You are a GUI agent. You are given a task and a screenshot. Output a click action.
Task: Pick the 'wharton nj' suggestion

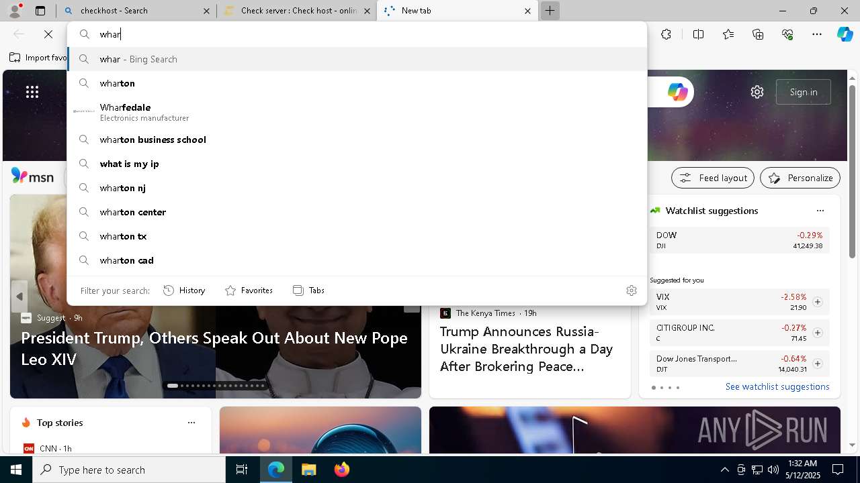357,188
